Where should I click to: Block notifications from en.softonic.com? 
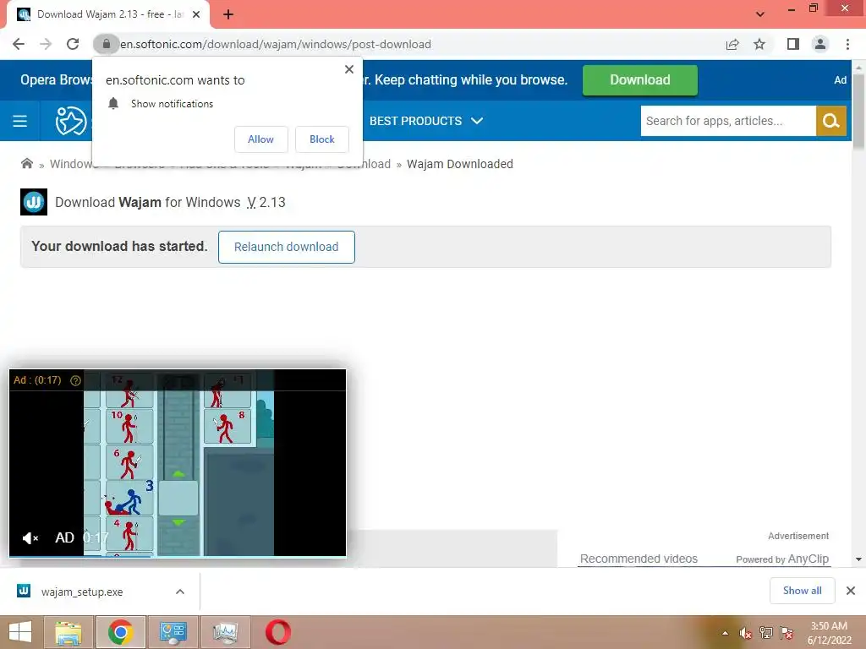click(x=322, y=139)
